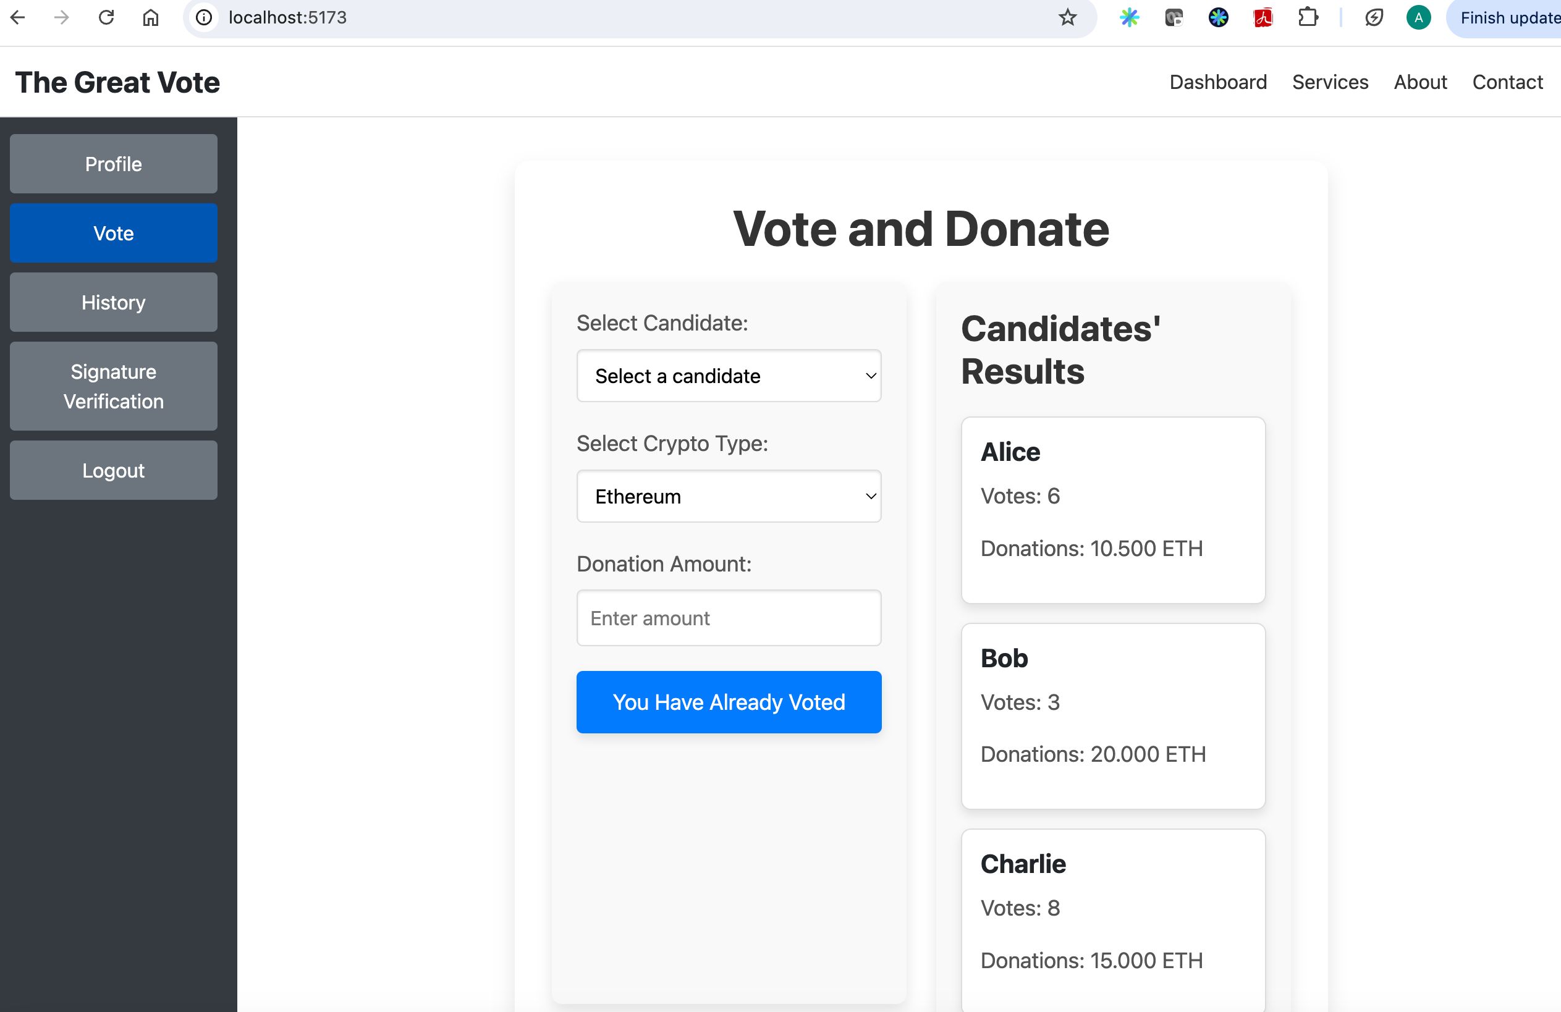Viewport: 1561px width, 1012px height.
Task: Click the Profile sidebar icon
Action: tap(112, 164)
